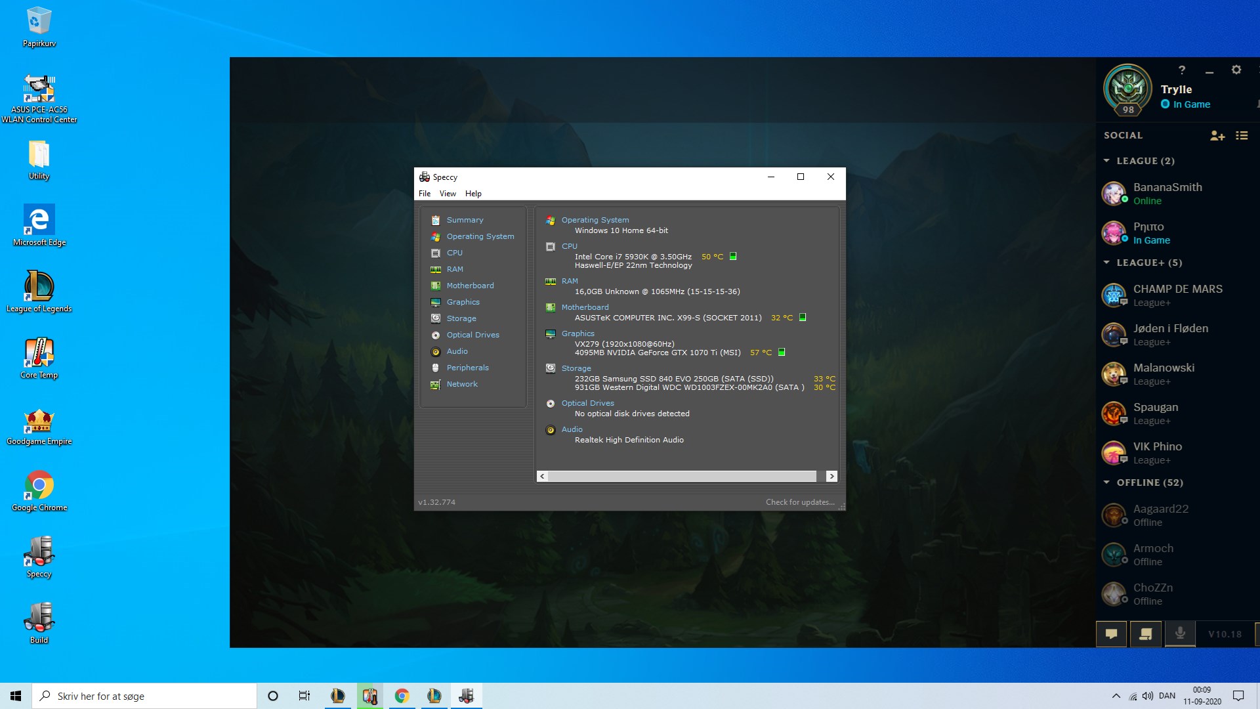The width and height of the screenshot is (1260, 709).
Task: Select friend BananaSmith in the list
Action: coord(1178,194)
